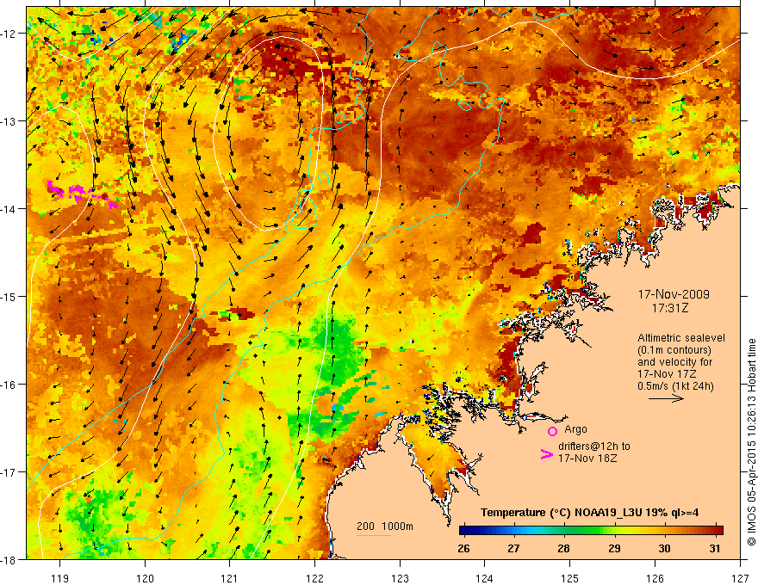Select the magenta drifter track on the map
Image resolution: width=758 pixels, height=585 pixels.
pyautogui.click(x=82, y=194)
